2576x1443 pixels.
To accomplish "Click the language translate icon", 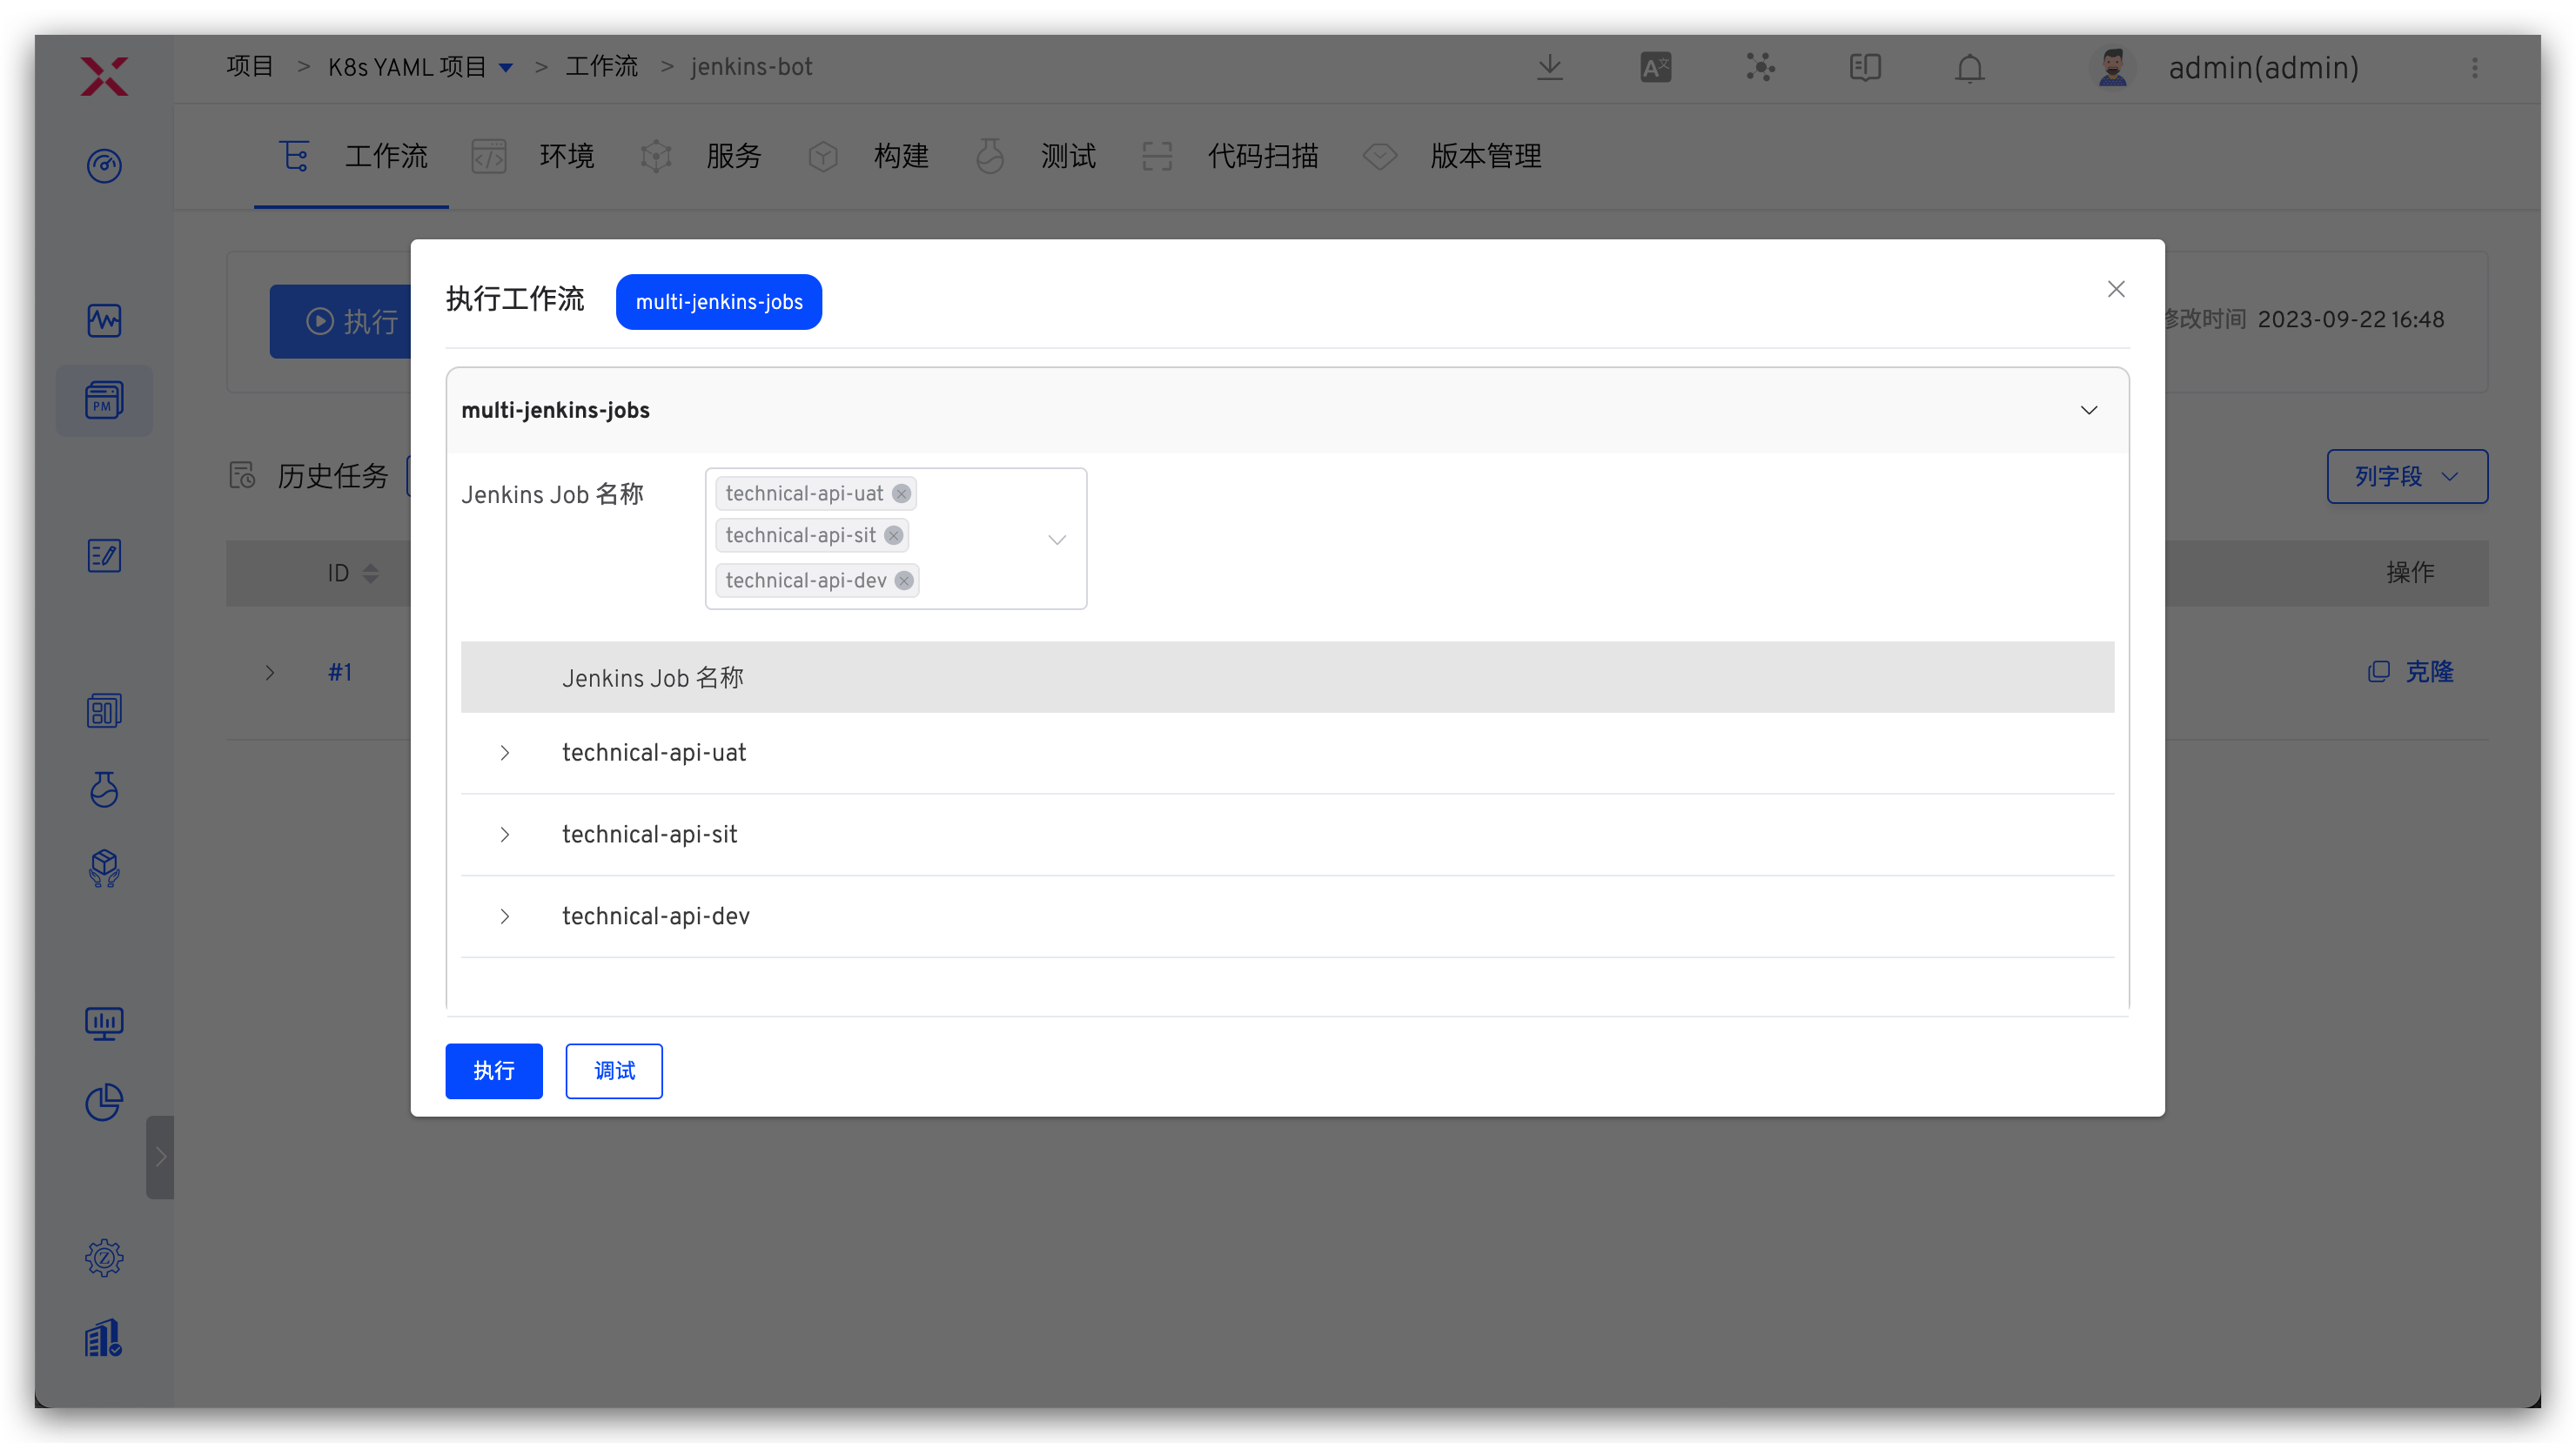I will pos(1655,67).
